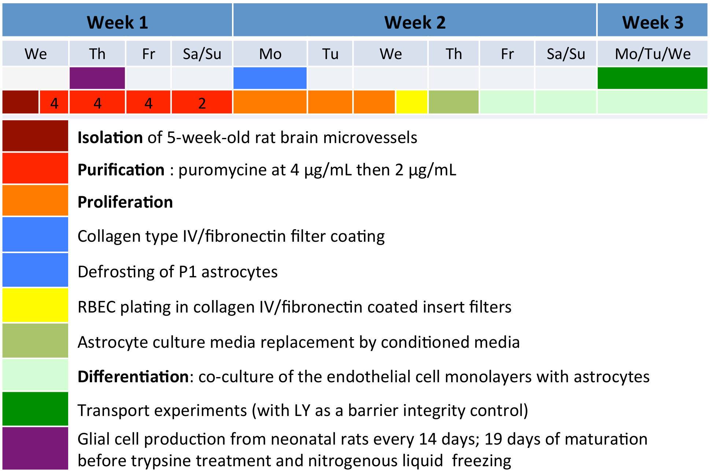Click the red Purification legend swatch
The image size is (711, 471).
tap(35, 168)
